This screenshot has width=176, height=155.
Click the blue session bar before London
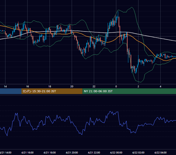pos(11,91)
